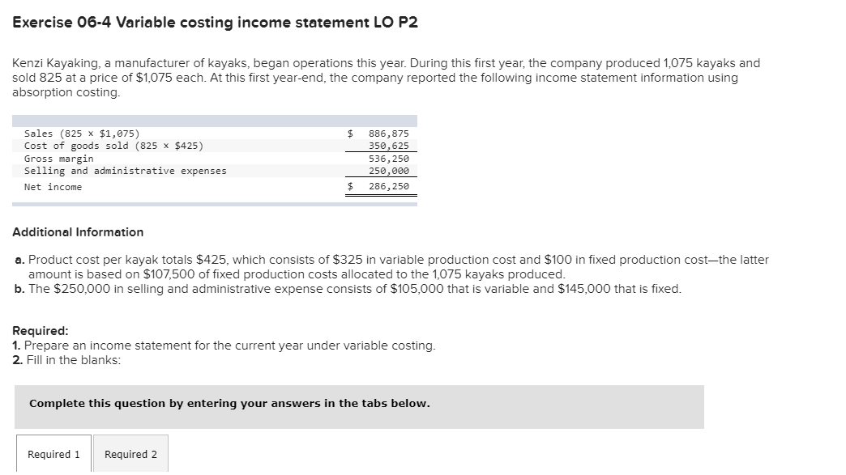Switch to the Required 1 tab
846x475 pixels.
click(x=53, y=454)
